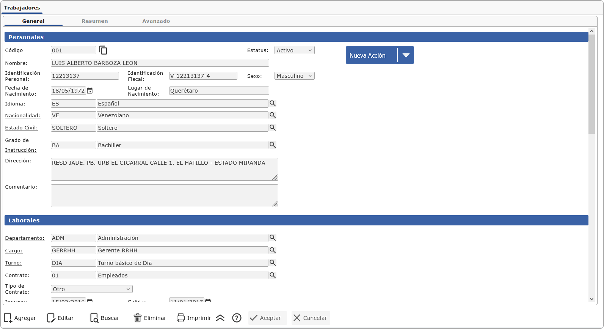Open Nacionalidad lookup magnifier
Viewport: 604px width, 329px height.
click(x=273, y=115)
